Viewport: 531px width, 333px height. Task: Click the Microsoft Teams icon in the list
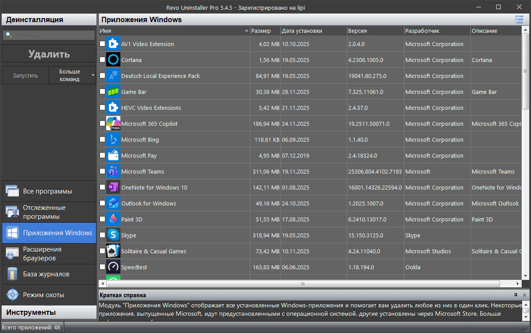pyautogui.click(x=113, y=171)
